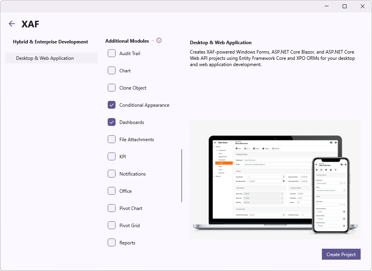Click the back arrow next to XAF

coord(12,24)
